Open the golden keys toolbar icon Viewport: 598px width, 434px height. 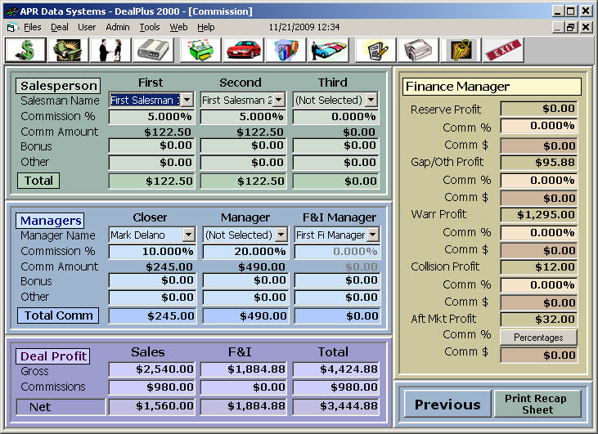click(461, 50)
